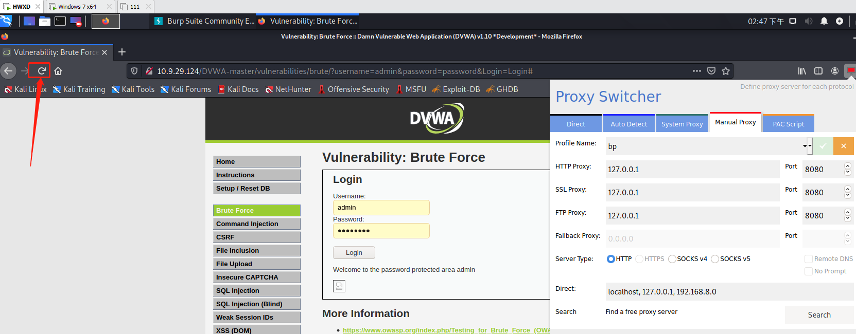Switch to the Auto Detect tab
This screenshot has width=856, height=334.
tap(629, 124)
